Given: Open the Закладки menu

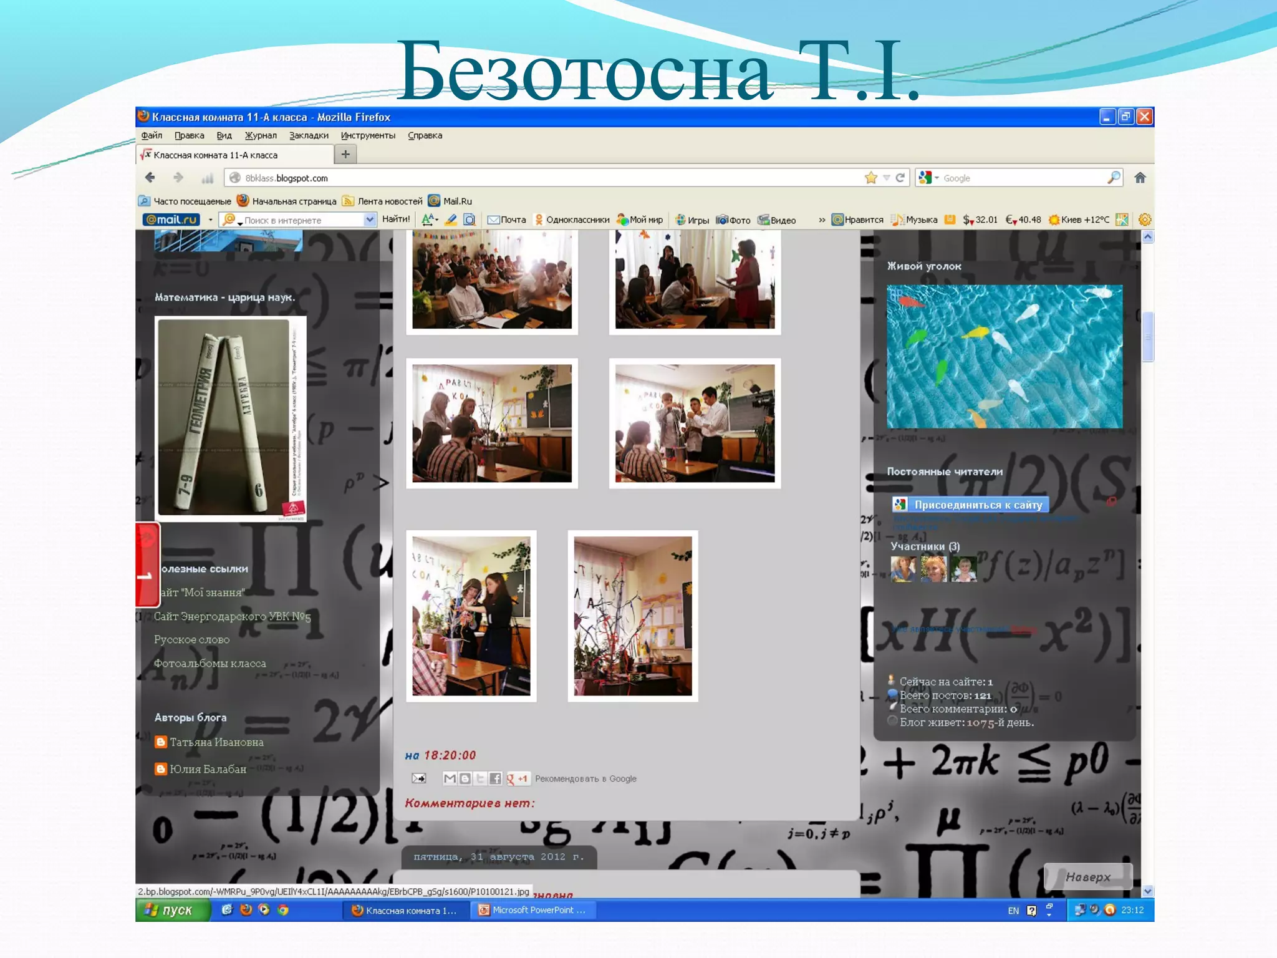Looking at the screenshot, I should [x=309, y=135].
